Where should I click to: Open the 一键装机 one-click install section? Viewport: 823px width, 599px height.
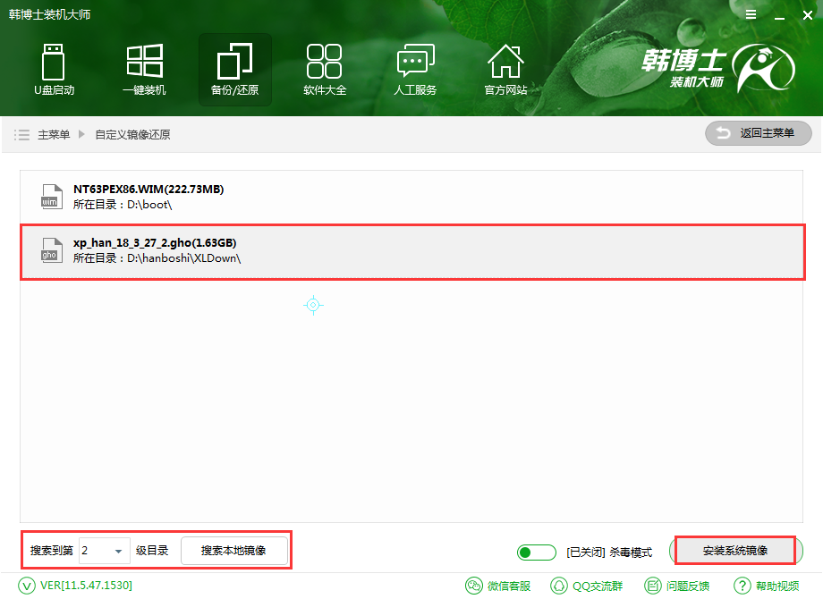144,69
